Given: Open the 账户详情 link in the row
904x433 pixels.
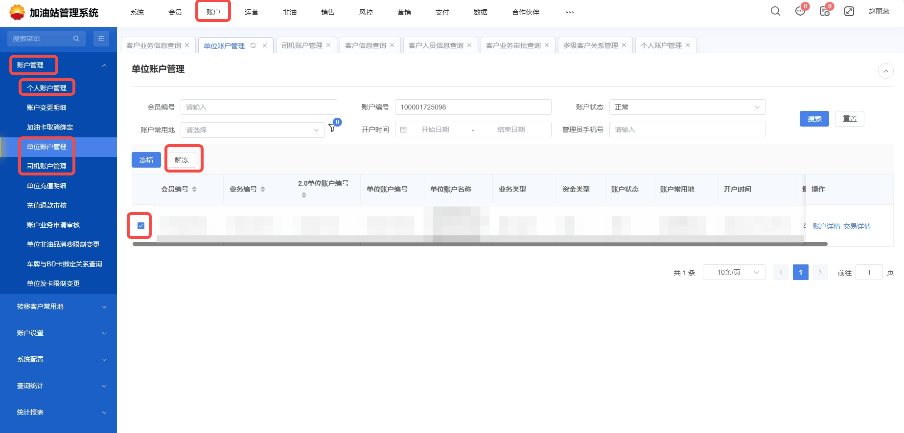Looking at the screenshot, I should point(826,226).
